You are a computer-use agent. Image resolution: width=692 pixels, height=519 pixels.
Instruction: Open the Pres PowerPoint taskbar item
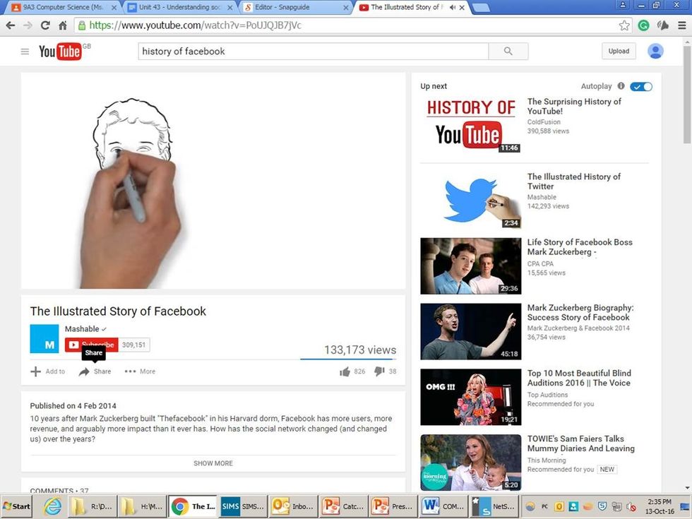point(393,506)
